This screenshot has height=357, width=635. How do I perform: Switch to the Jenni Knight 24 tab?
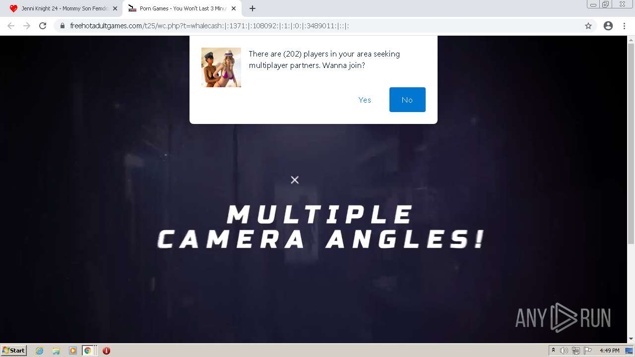[x=62, y=8]
